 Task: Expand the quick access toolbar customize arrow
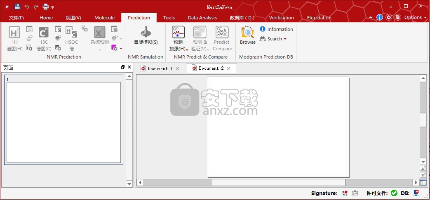point(52,7)
